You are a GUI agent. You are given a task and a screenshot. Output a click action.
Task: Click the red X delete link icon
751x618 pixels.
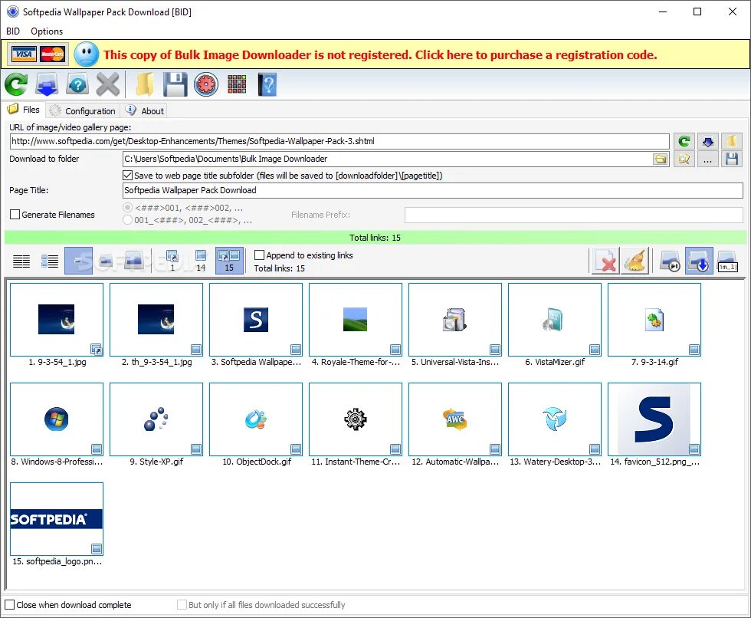tap(606, 261)
